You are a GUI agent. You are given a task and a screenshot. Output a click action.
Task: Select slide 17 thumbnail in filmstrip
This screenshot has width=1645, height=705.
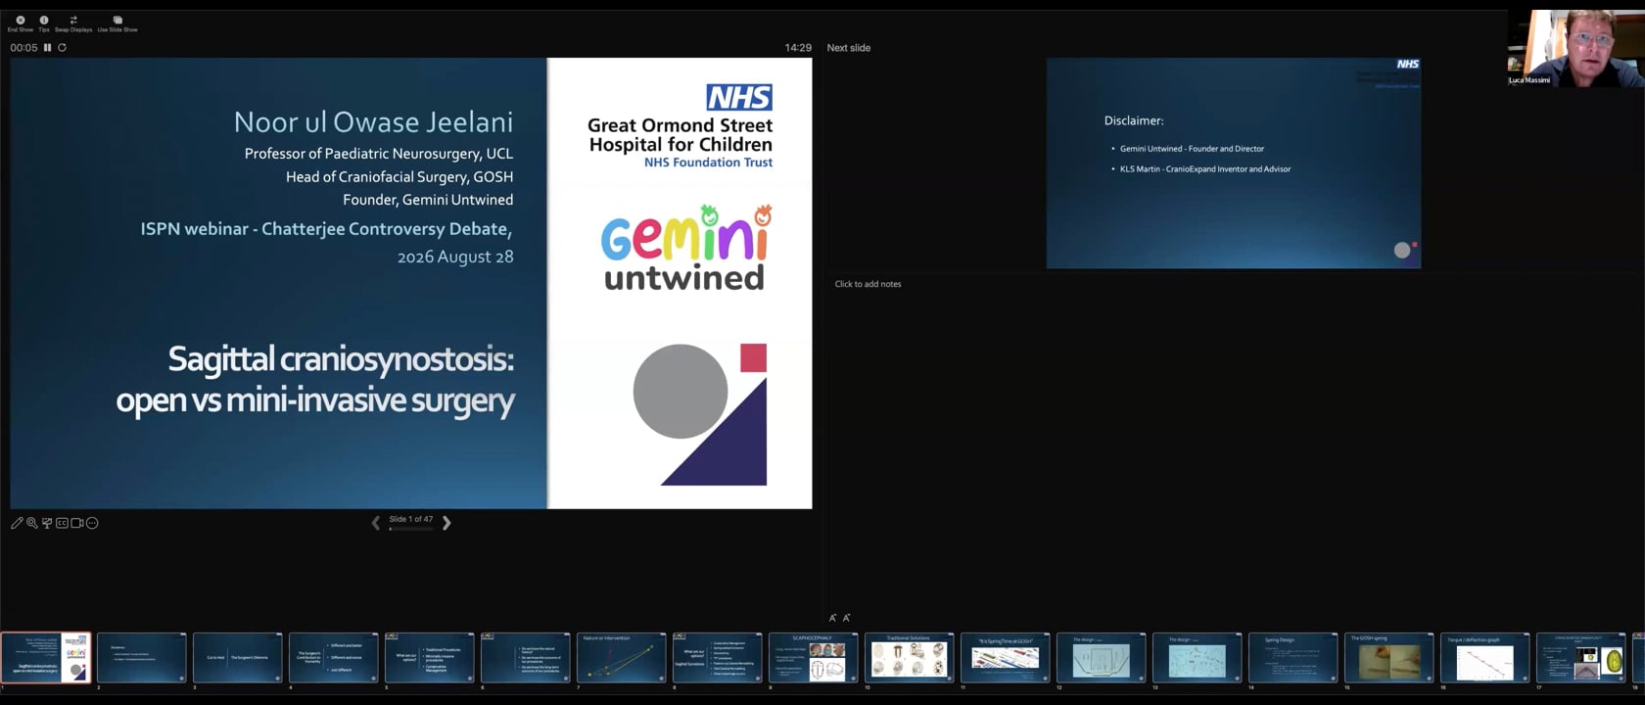click(x=1581, y=658)
